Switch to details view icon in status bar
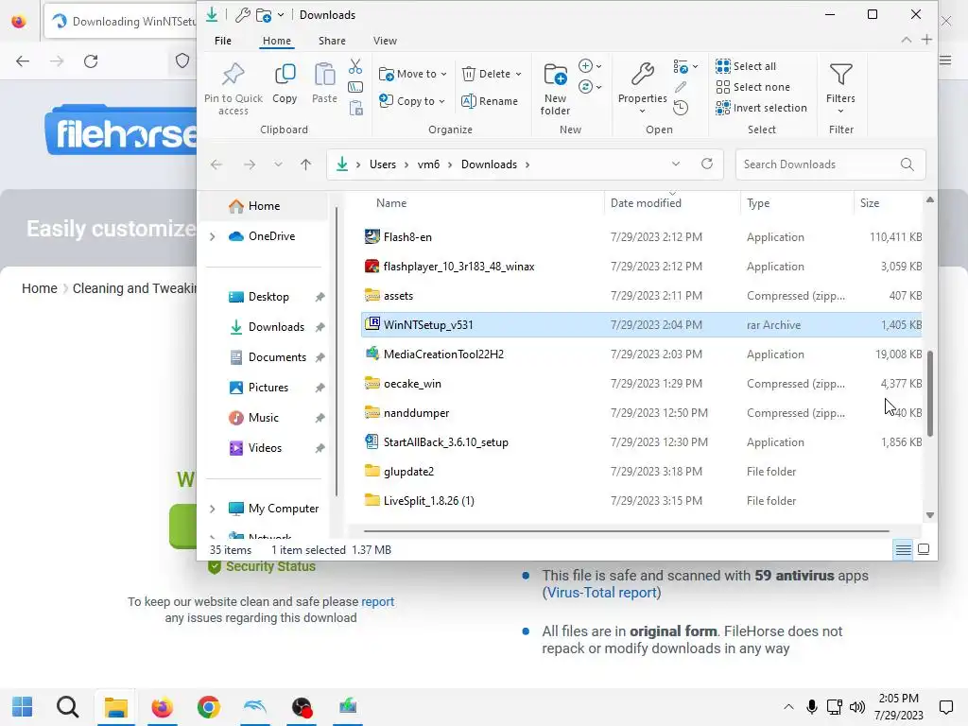 click(x=903, y=549)
